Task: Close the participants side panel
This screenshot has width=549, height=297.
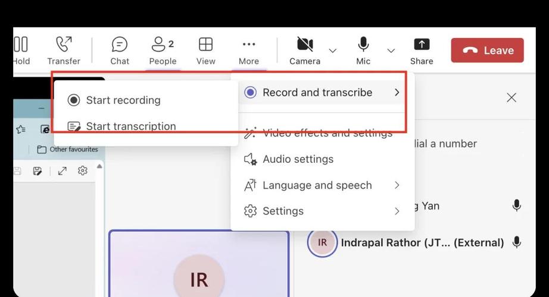Action: [511, 98]
